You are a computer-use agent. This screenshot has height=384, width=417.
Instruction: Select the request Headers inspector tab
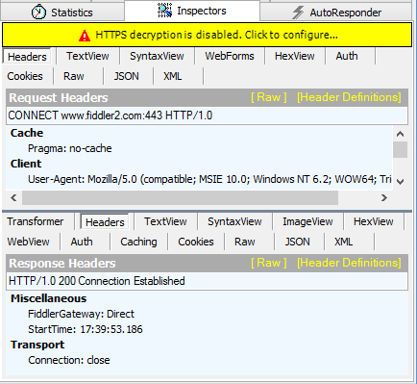pyautogui.click(x=27, y=57)
